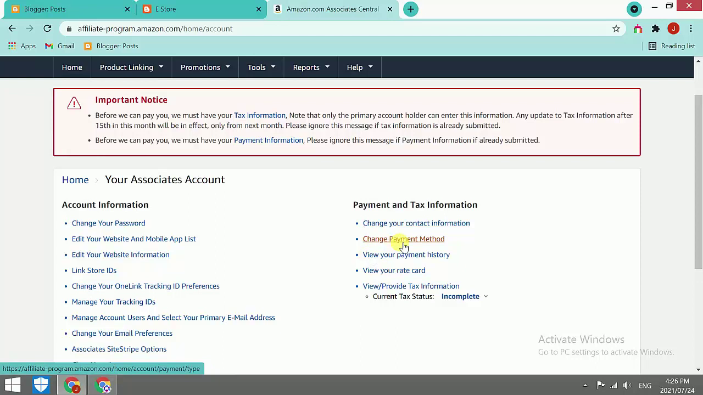Click the active Chrome taskbar icon

[x=72, y=385]
